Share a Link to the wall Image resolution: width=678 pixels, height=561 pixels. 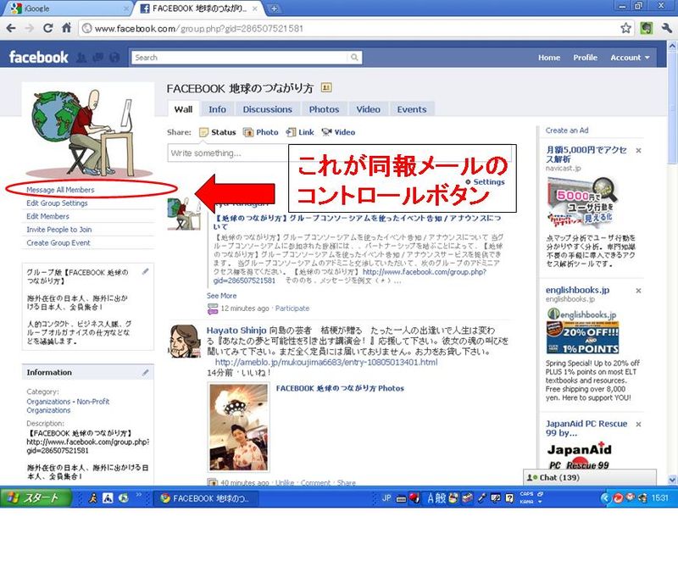tap(300, 132)
